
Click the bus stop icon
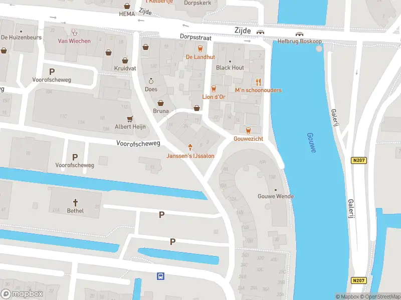(x=160, y=276)
